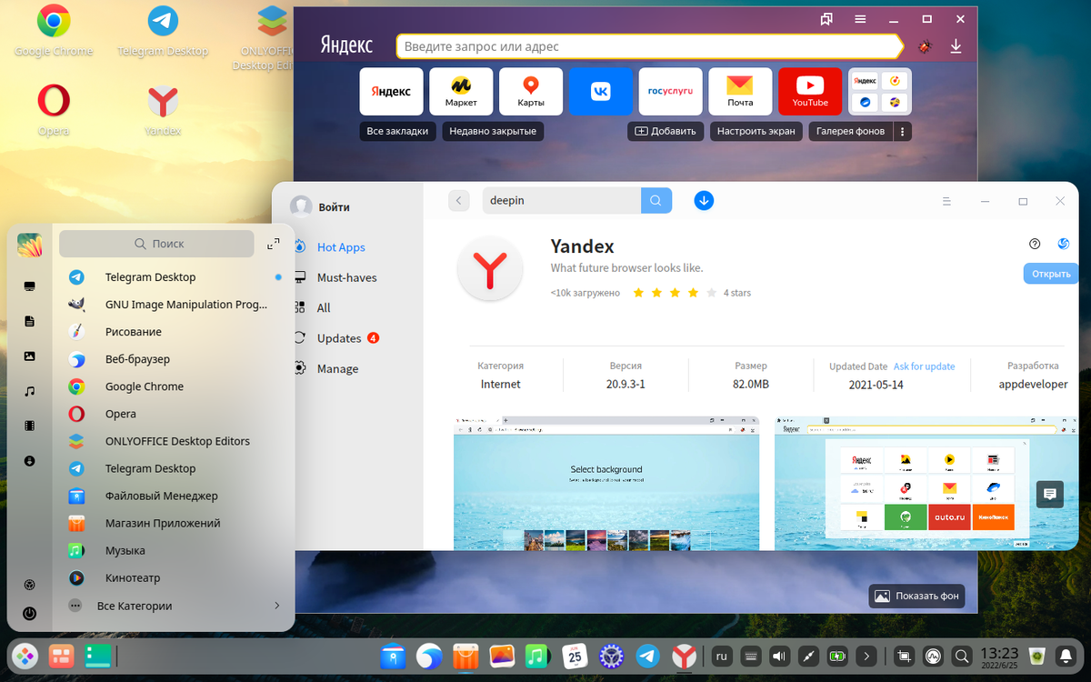Image resolution: width=1091 pixels, height=682 pixels.
Task: Switch launcher to fullscreen mode
Action: click(274, 244)
